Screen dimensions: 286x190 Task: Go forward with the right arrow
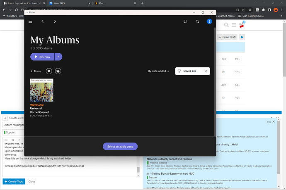coord(55,21)
